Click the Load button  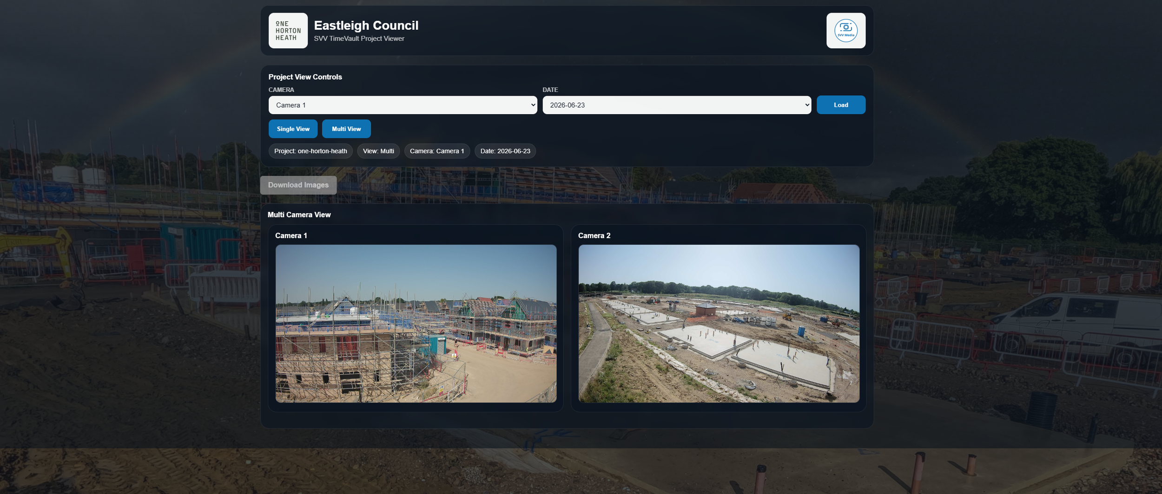click(841, 105)
